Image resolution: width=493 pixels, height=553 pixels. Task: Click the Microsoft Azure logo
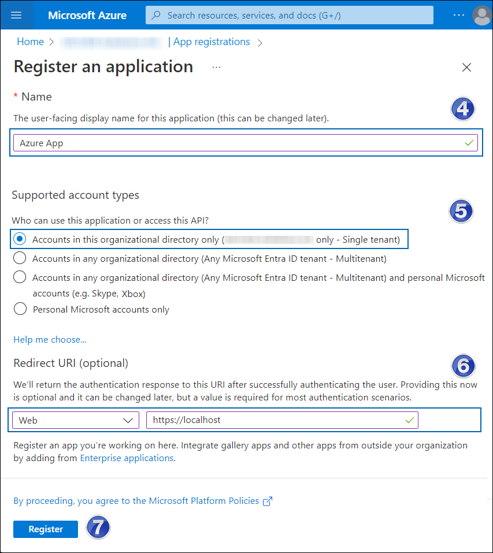(87, 15)
